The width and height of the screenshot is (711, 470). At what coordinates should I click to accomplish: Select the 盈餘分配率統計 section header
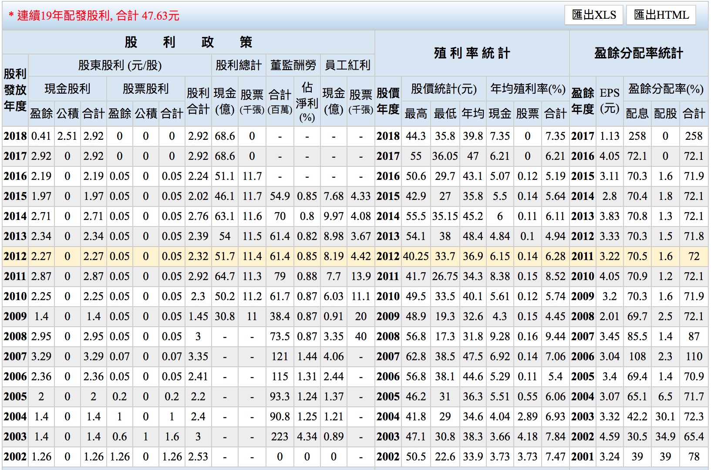pos(638,53)
